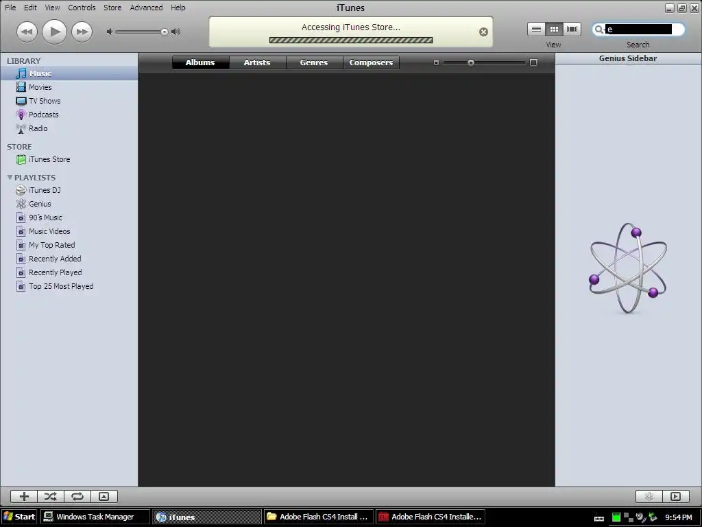Cancel Accessing iTunes Store with the X icon

coord(483,32)
